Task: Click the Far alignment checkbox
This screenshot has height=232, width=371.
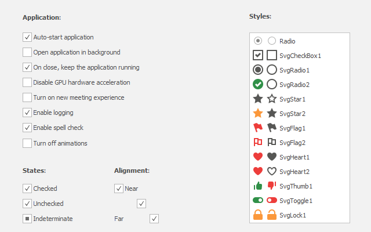Action: 154,219
